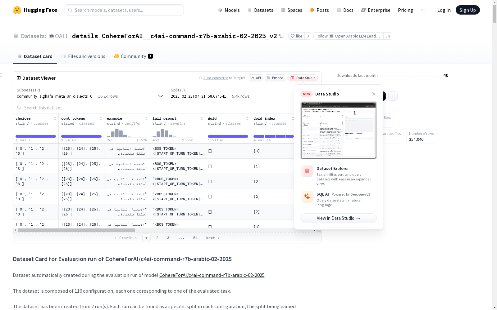Open the three-dot more options button
Viewport: 497px width, 310px height.
click(393, 96)
